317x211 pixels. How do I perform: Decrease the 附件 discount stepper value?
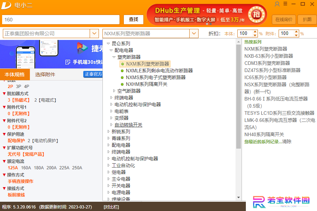pos(296,35)
